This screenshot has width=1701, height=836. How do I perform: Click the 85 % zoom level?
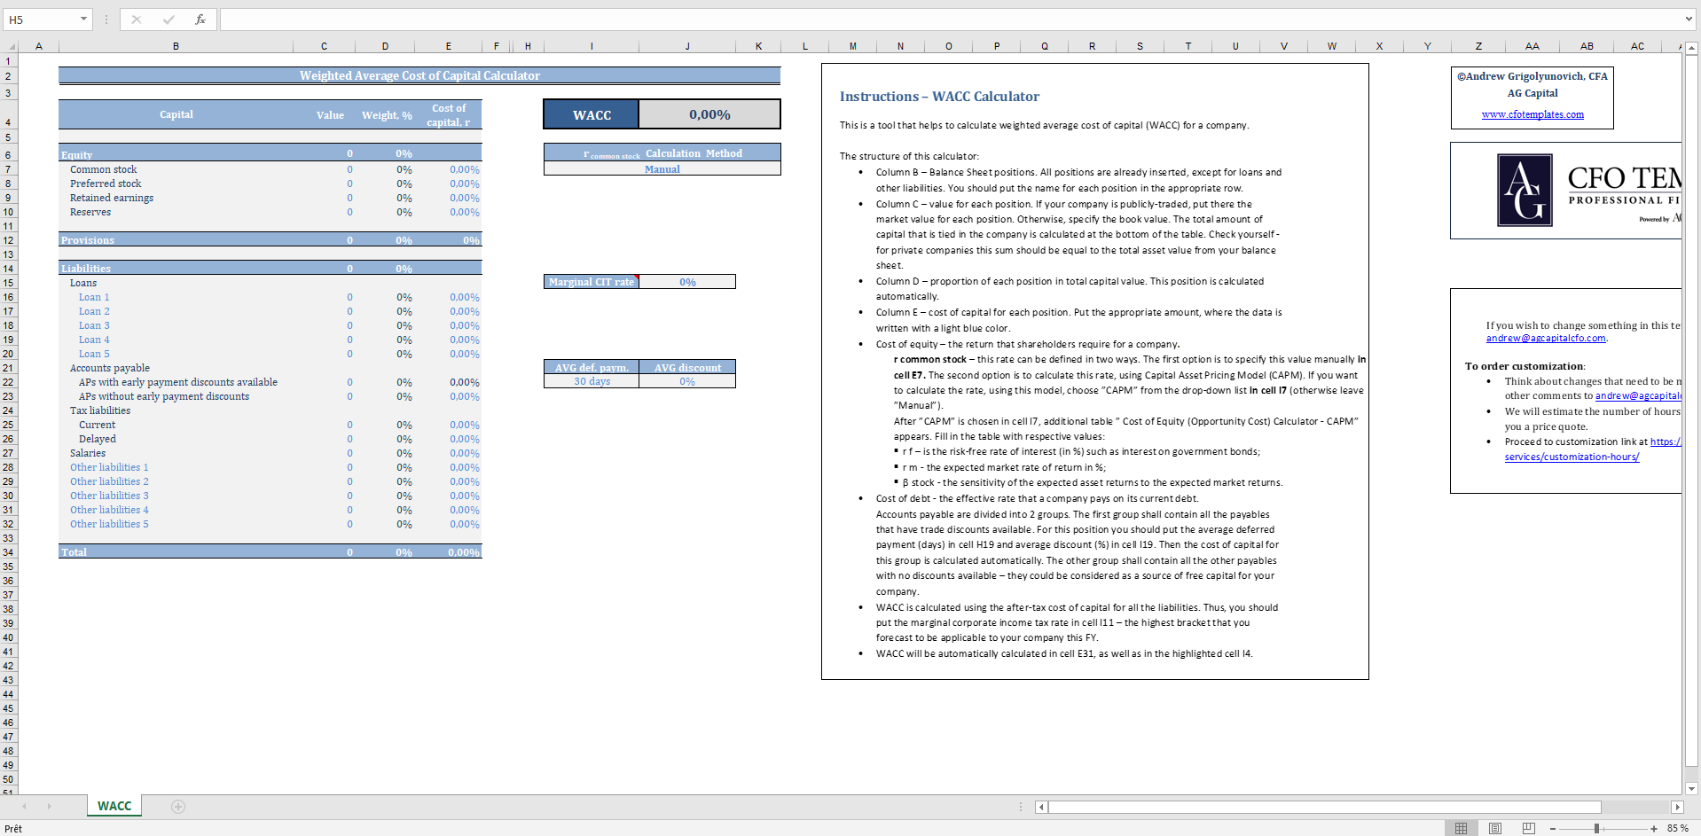pos(1677,828)
